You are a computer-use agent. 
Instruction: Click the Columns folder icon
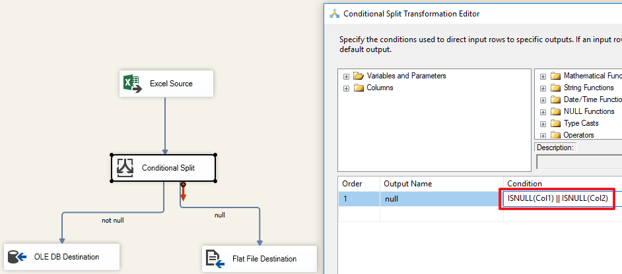coord(359,88)
